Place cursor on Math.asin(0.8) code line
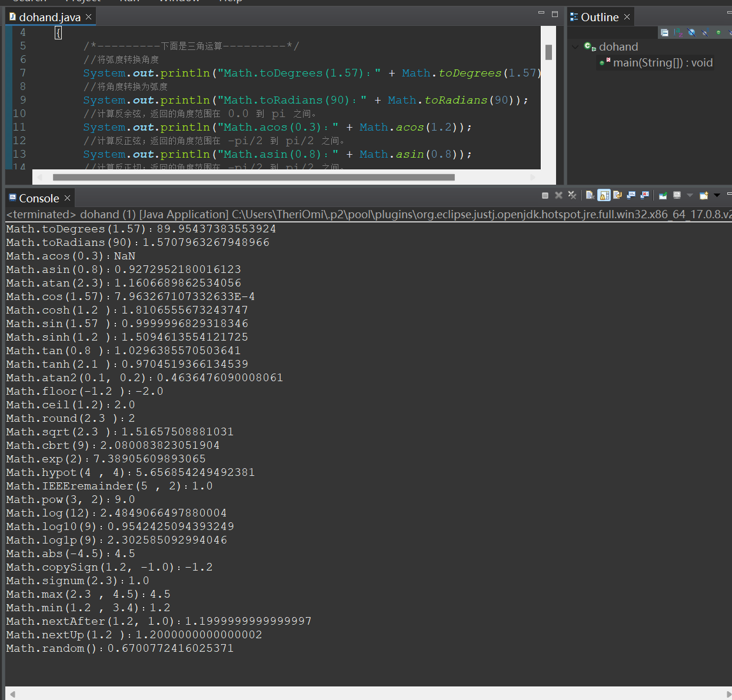This screenshot has height=700, width=732. point(277,154)
